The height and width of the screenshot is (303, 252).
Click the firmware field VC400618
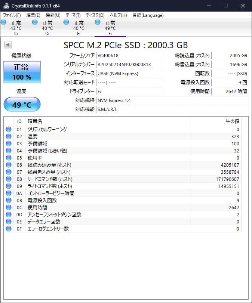tap(130, 55)
